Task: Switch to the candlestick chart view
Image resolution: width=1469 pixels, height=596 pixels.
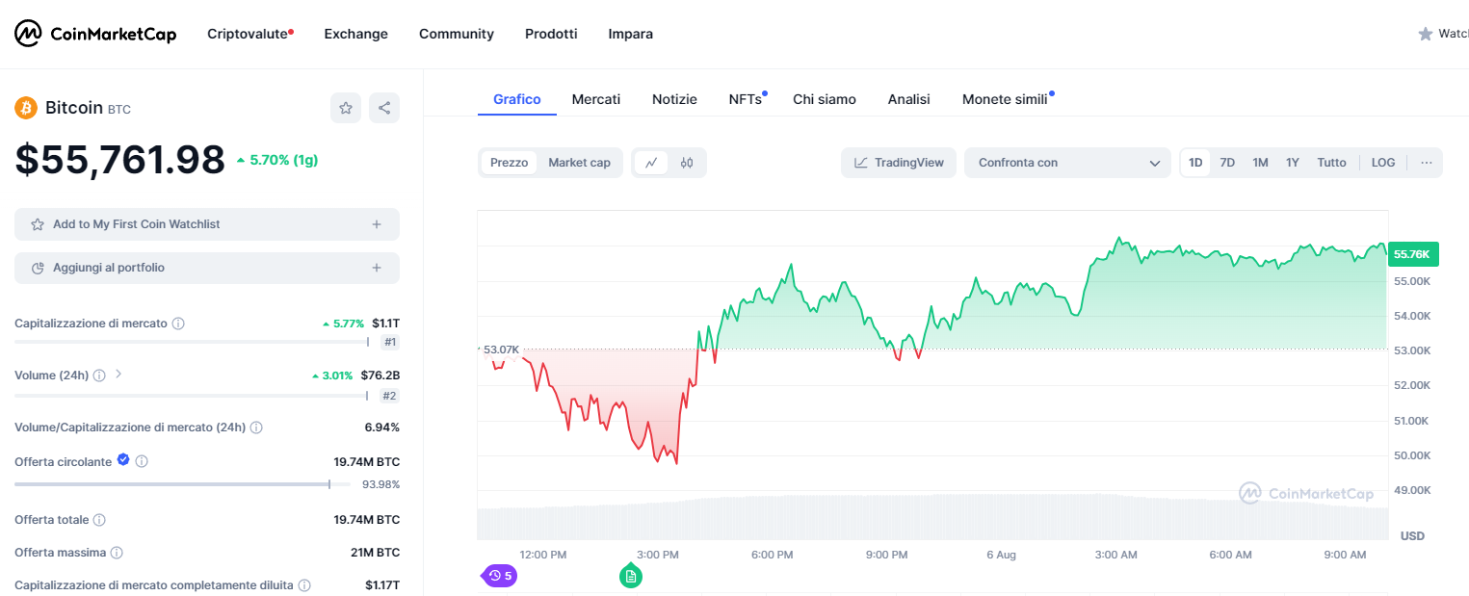Action: [687, 163]
